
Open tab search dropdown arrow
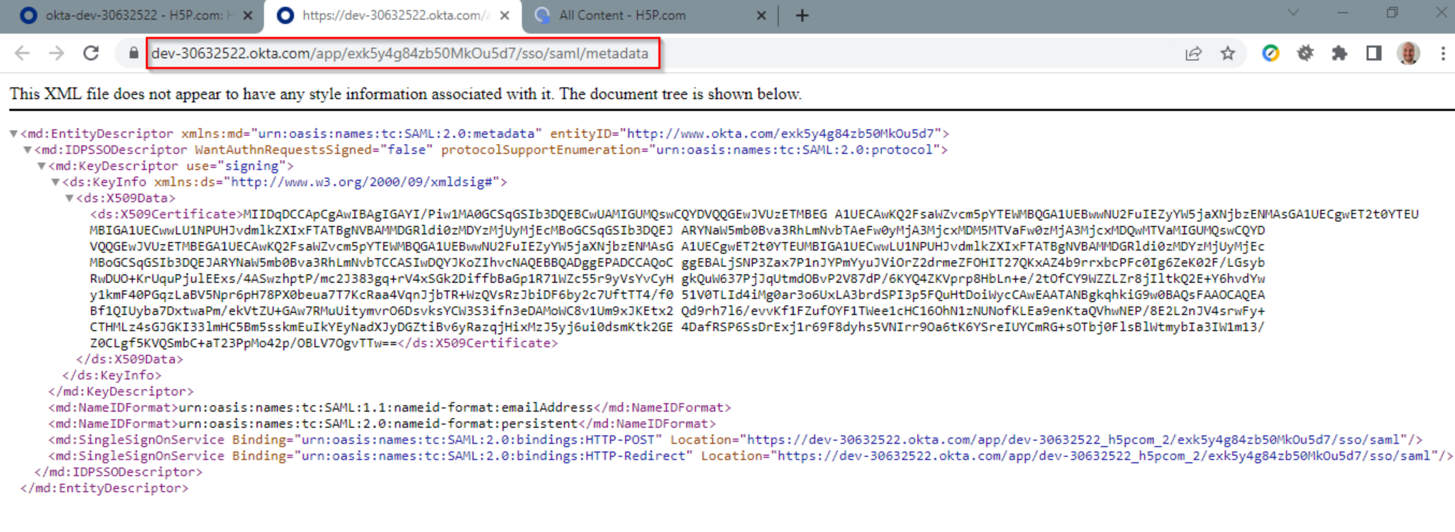[1293, 12]
